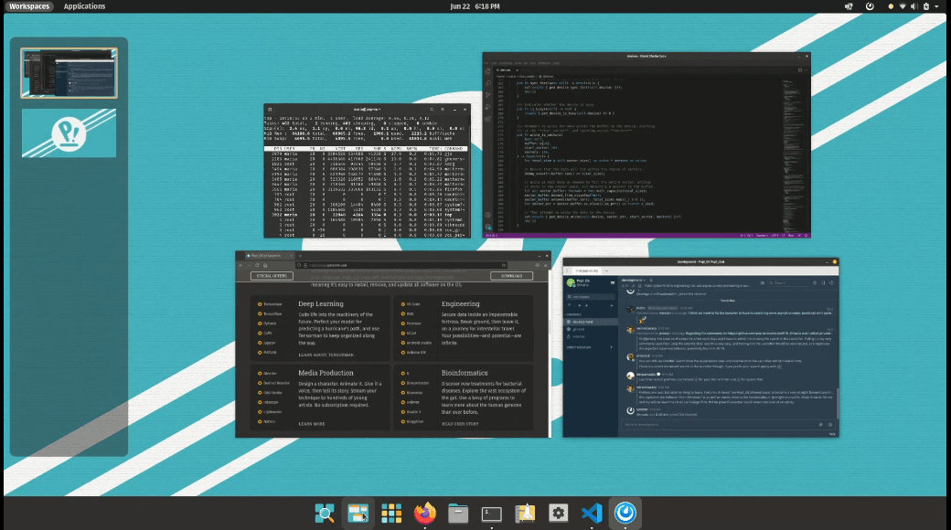This screenshot has height=530, width=951.
Task: Click the emoji icon in the chat message box
Action: [x=830, y=423]
